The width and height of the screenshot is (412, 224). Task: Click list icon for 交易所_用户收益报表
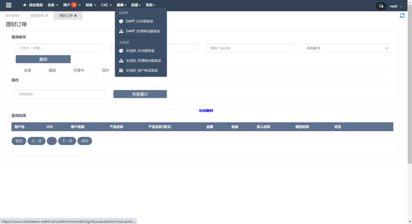coord(121,70)
